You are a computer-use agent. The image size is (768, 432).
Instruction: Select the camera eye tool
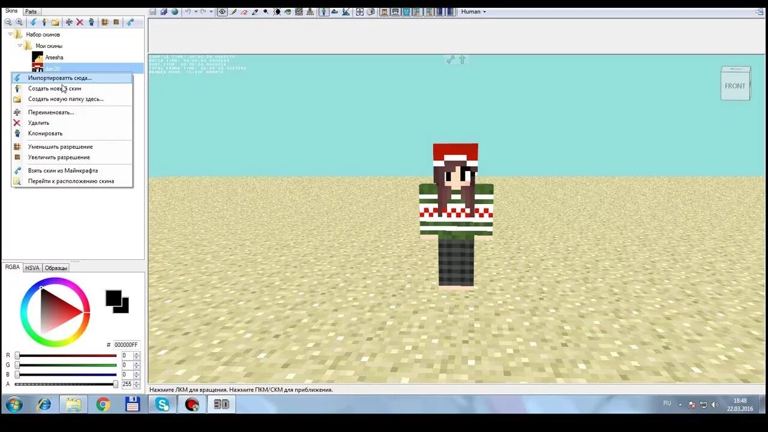(x=223, y=11)
